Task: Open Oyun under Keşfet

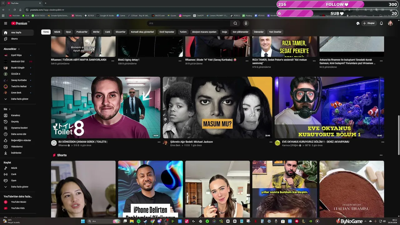Action: 18,181
